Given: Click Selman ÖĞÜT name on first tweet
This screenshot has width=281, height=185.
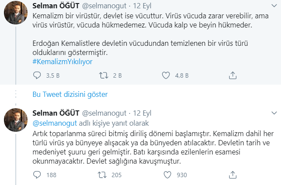Looking at the screenshot, I should coord(56,7).
